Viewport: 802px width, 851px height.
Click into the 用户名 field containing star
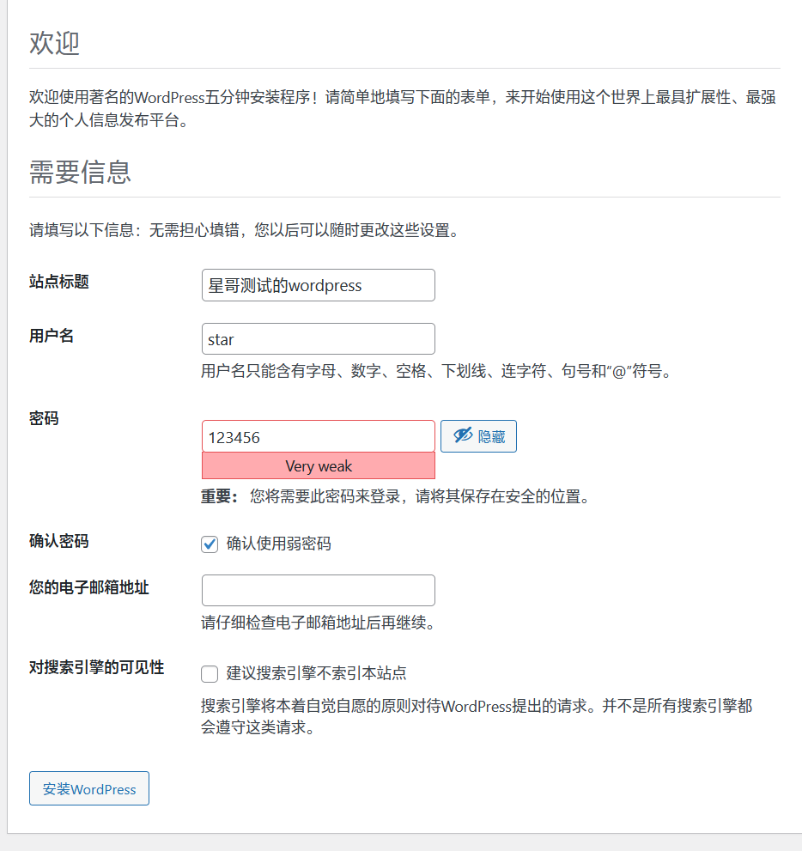[319, 339]
